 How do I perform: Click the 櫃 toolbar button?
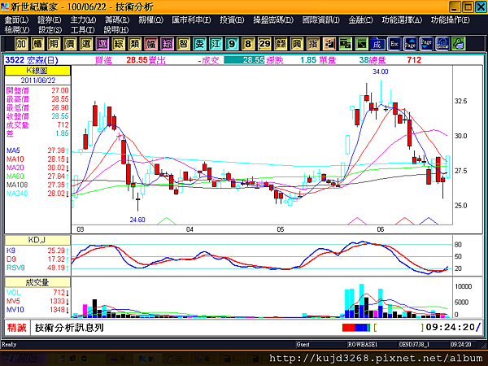tap(37, 44)
